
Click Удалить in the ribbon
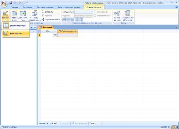[x=47, y=15]
